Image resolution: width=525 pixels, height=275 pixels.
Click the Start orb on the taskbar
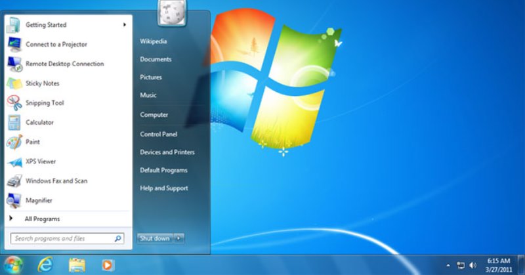tap(13, 265)
